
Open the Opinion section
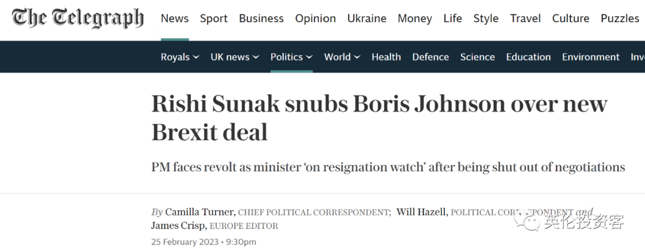click(x=315, y=18)
